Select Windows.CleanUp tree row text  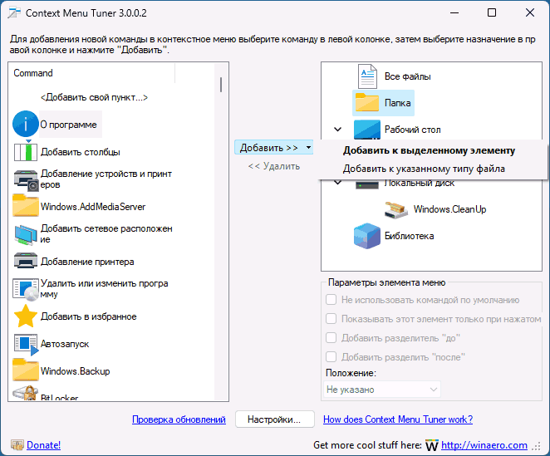(450, 209)
